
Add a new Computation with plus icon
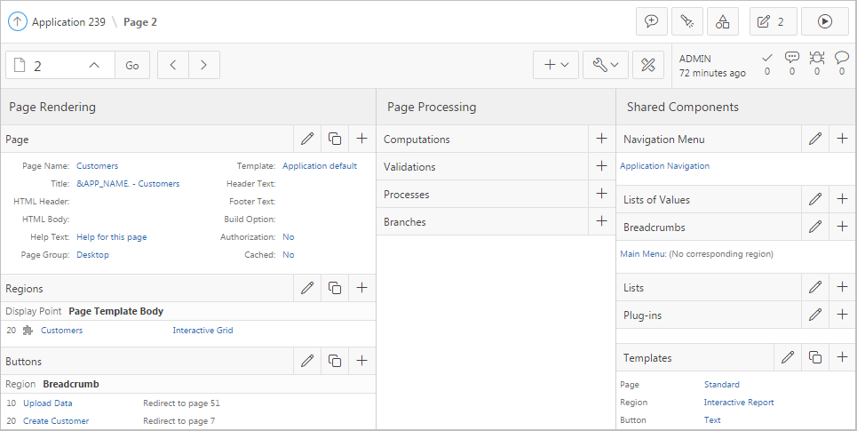(601, 139)
